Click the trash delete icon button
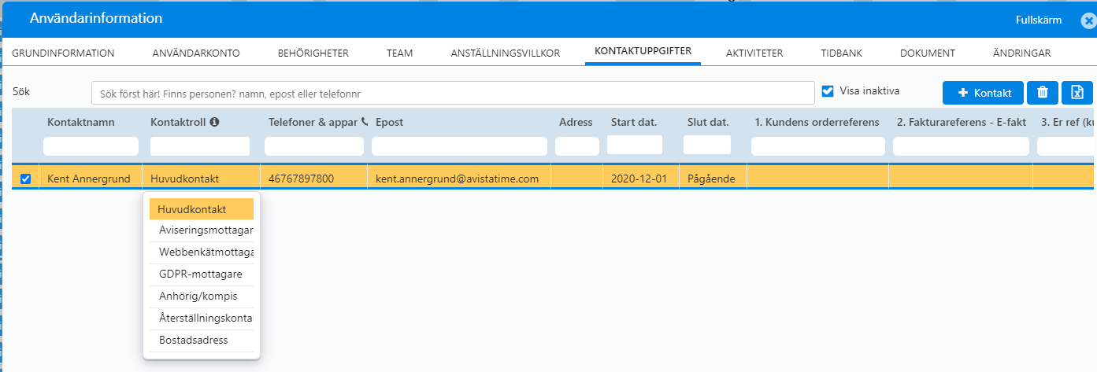The image size is (1097, 372). [x=1043, y=92]
